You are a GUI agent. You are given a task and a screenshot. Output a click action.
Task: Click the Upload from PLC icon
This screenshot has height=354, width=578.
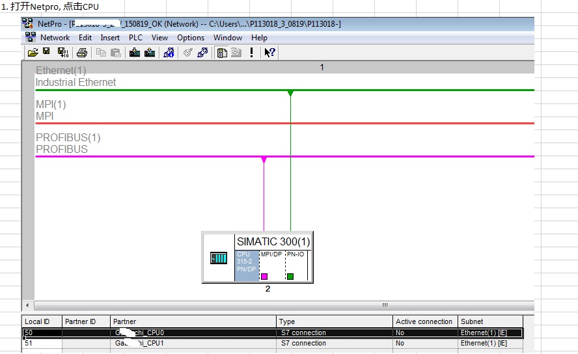150,53
